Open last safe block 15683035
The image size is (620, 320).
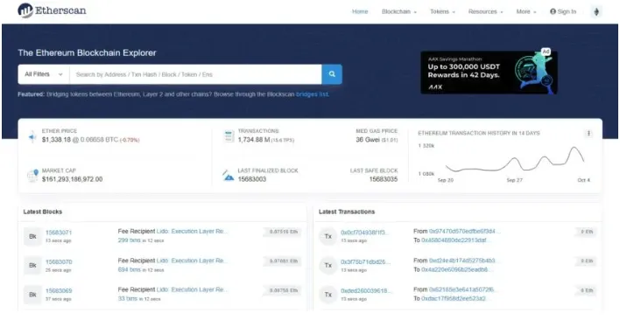point(384,179)
